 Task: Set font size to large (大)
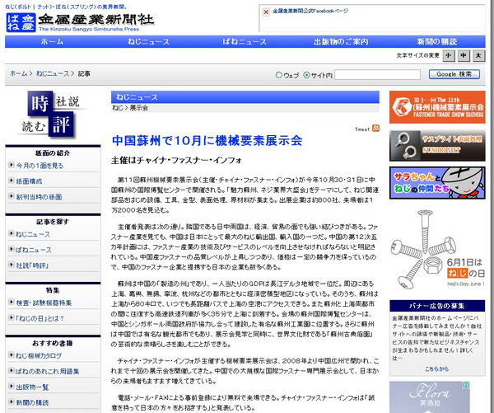(479, 55)
